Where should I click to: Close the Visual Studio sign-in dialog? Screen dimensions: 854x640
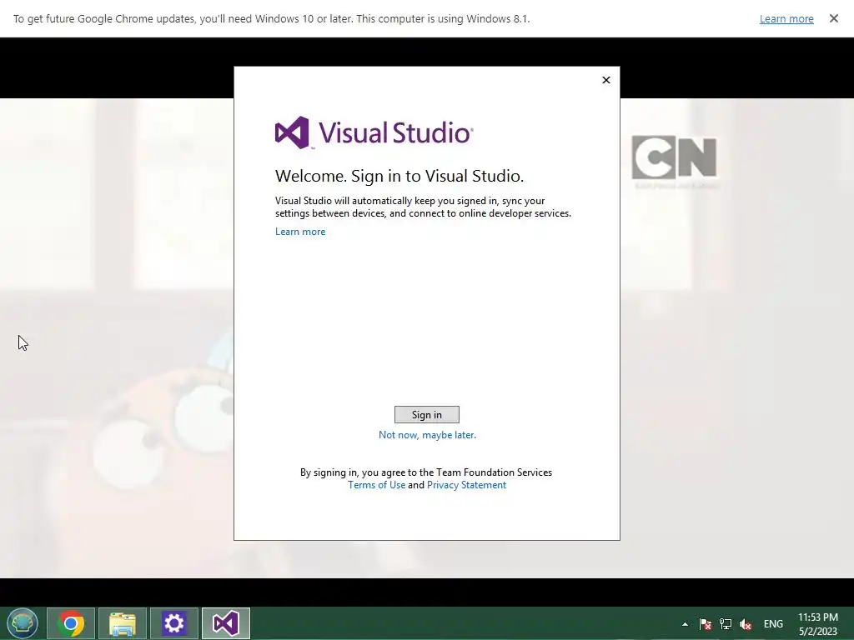coord(606,80)
